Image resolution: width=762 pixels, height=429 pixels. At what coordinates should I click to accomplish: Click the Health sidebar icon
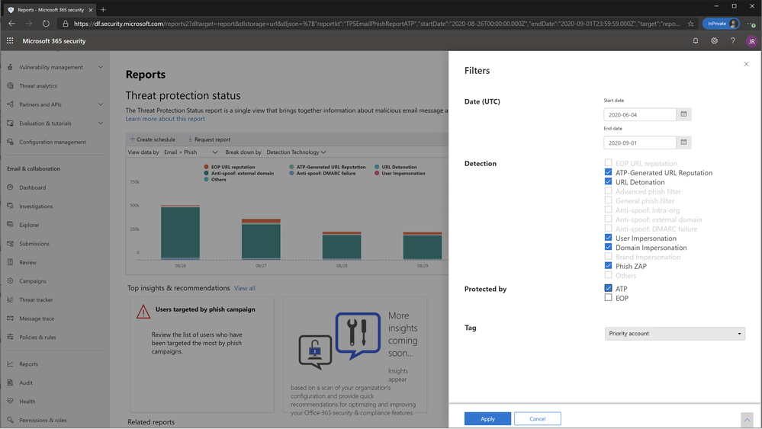click(10, 402)
